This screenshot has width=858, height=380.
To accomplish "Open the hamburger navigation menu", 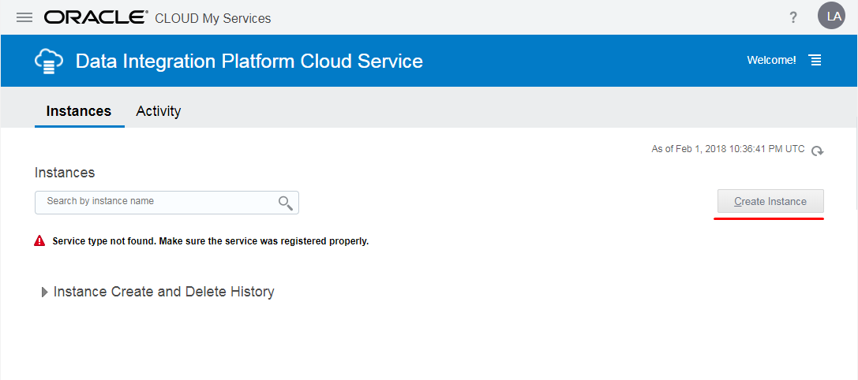I will pos(24,17).
